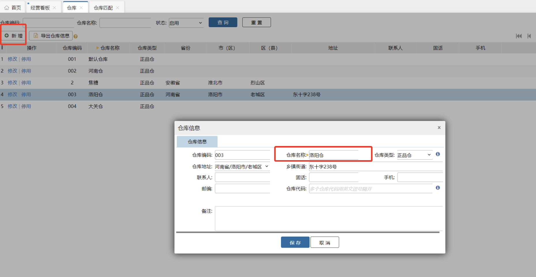Expand the 仓库地址 region selector
This screenshot has height=277, width=536.
point(242,166)
